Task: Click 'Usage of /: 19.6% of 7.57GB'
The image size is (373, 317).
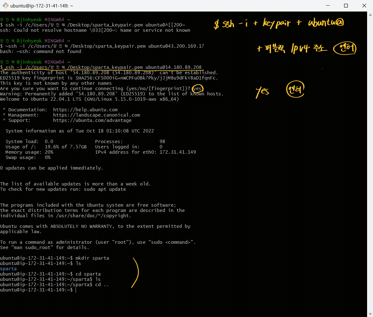Action: click(x=46, y=147)
